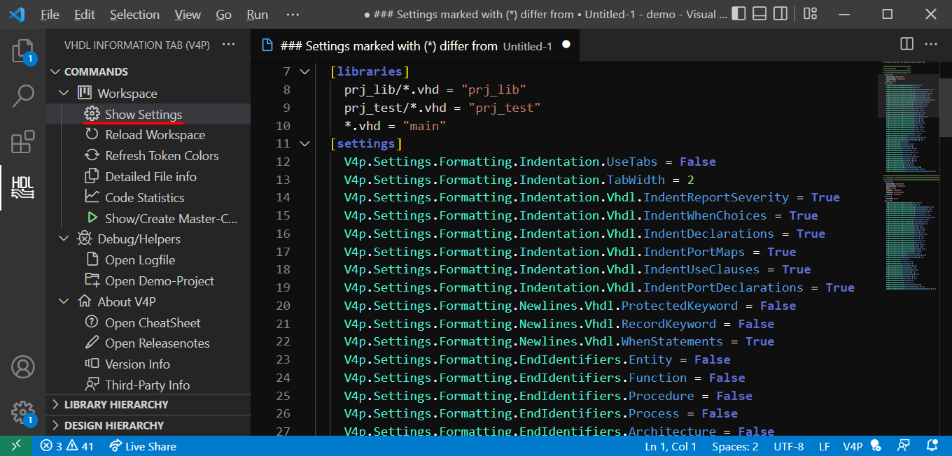Open sidebar Views and More Actions ellipsis
Viewport: 952px width, 456px height.
point(228,45)
